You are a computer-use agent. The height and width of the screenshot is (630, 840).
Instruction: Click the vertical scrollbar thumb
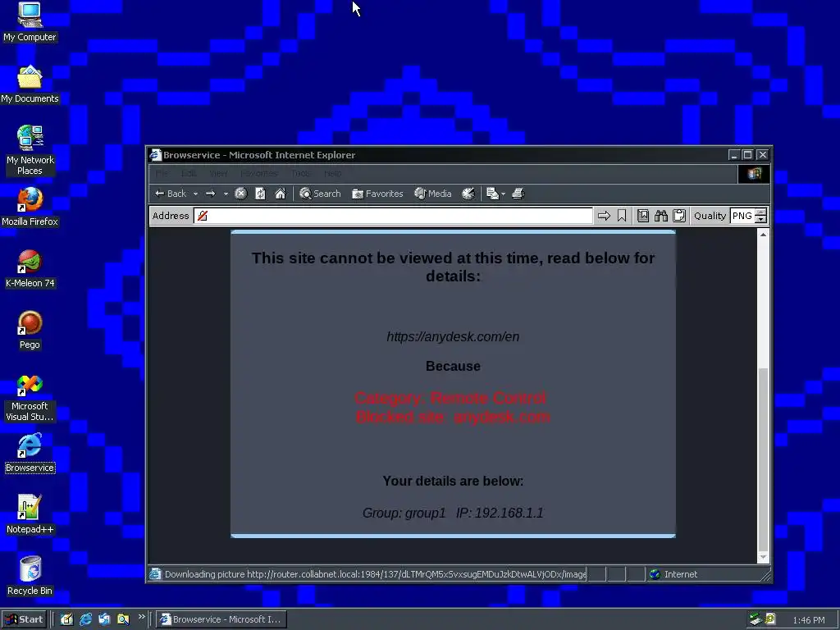pyautogui.click(x=764, y=459)
